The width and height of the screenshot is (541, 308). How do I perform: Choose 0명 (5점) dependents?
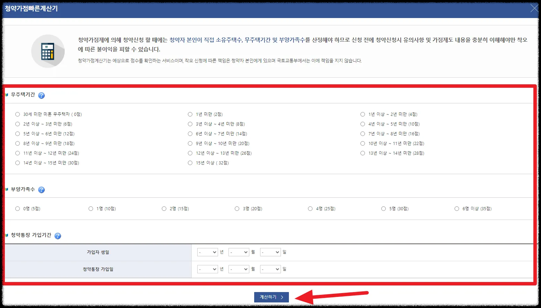coord(17,208)
